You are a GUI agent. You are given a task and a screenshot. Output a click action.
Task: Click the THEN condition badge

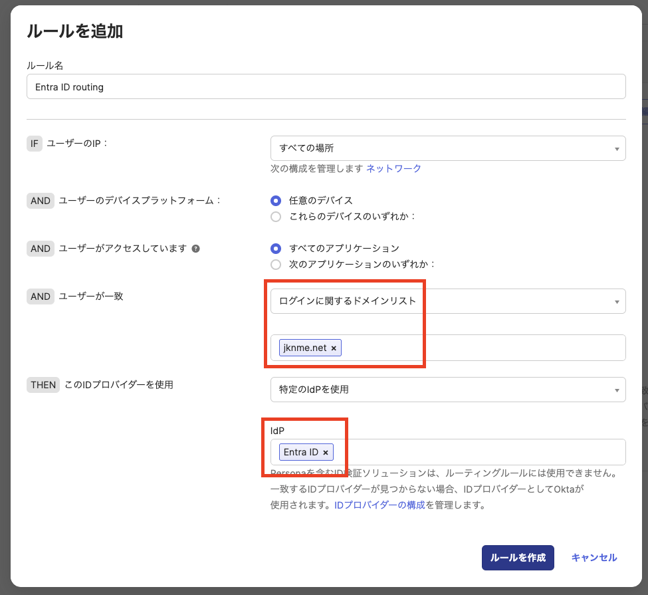[x=43, y=385]
